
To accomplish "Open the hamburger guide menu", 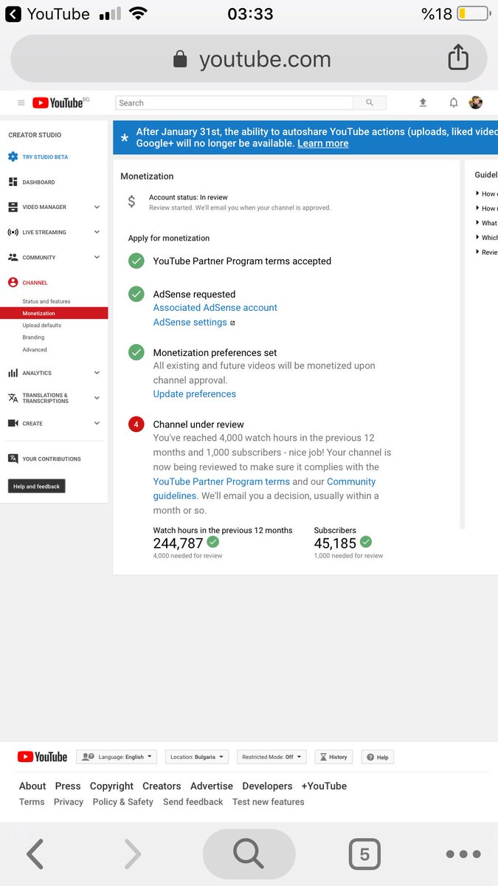I will coord(21,103).
